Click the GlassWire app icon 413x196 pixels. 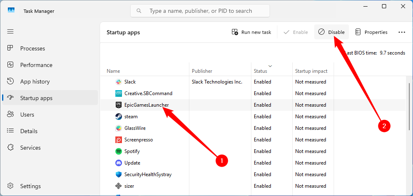[x=119, y=128]
